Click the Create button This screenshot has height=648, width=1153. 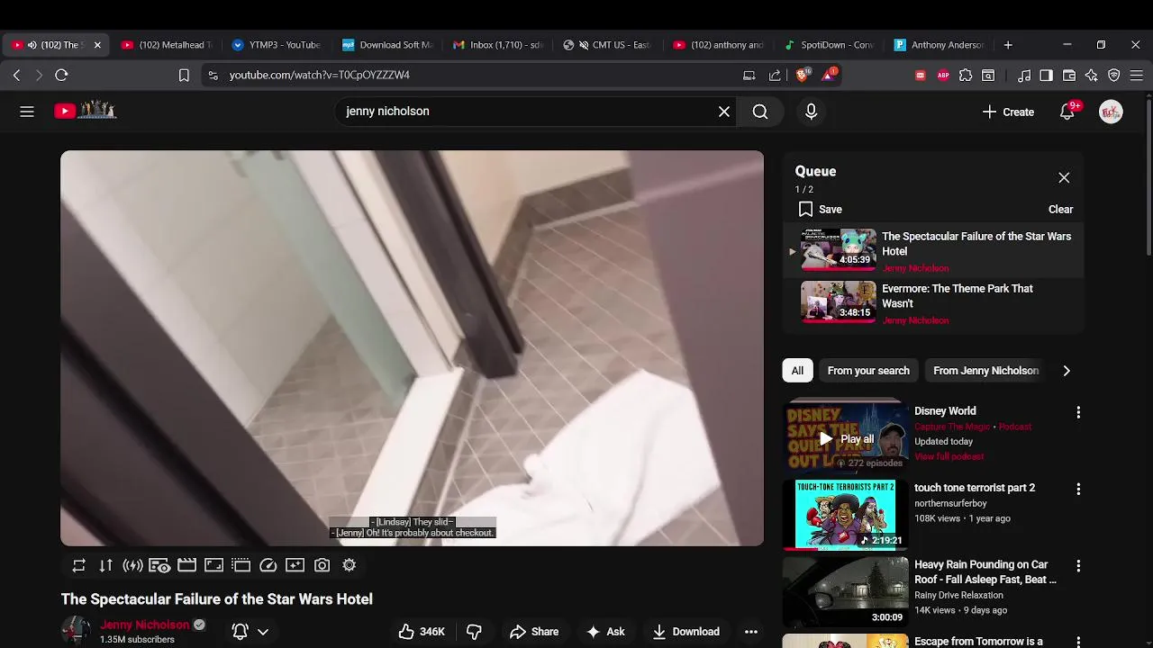(x=1008, y=112)
